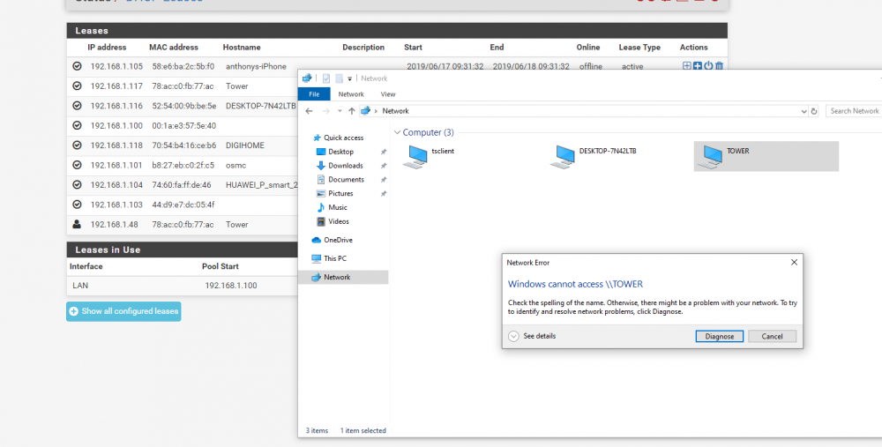
Task: Click status icon beside 192.168.1.103
Action: [x=77, y=205]
